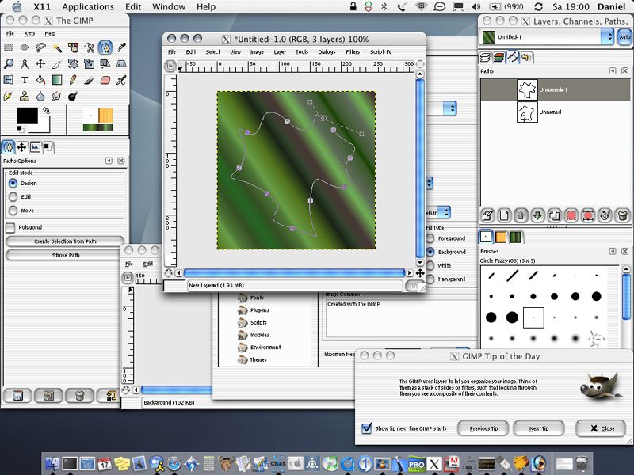Activate the Color Picker eyedropper tool

click(121, 47)
